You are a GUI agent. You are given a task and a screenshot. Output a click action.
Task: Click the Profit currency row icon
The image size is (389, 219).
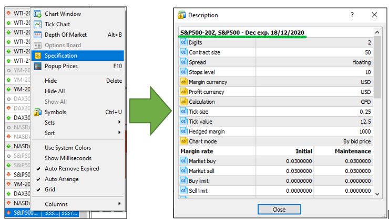coord(183,92)
